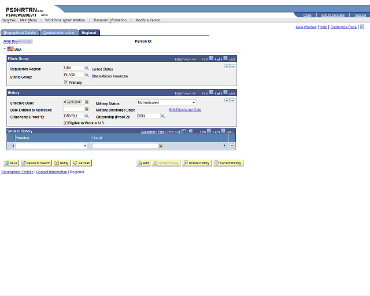Click Return to Search button

[x=36, y=163]
